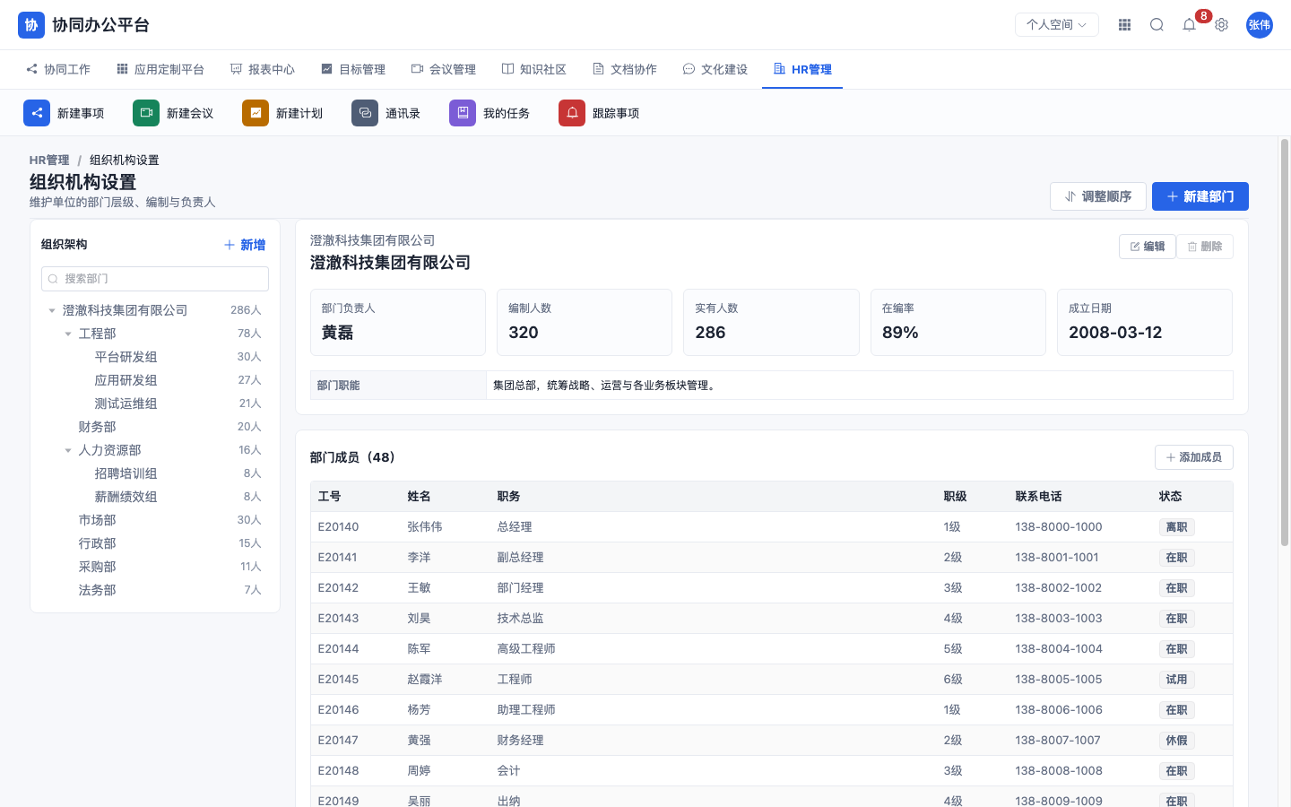Switch to the 协同工作 tab
Screen dimensions: 1291x807
58,69
